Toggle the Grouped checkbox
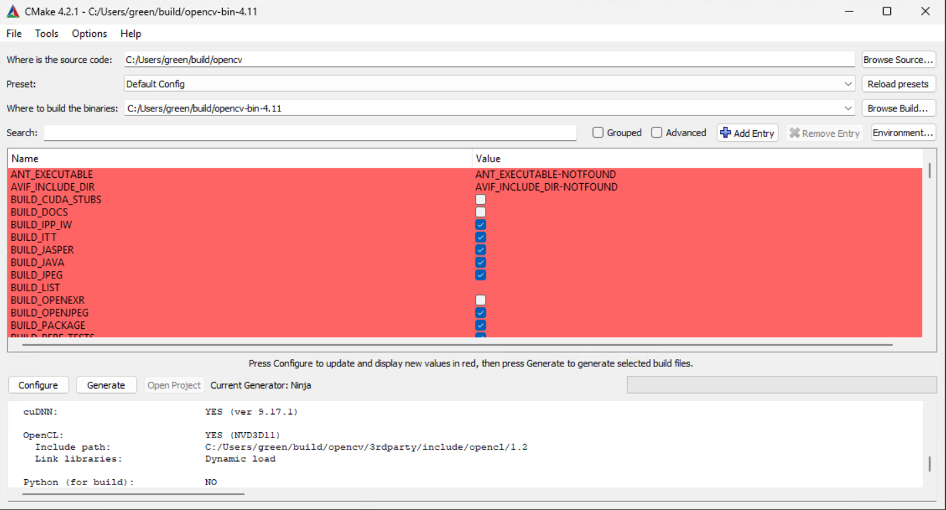The image size is (946, 510). tap(597, 132)
